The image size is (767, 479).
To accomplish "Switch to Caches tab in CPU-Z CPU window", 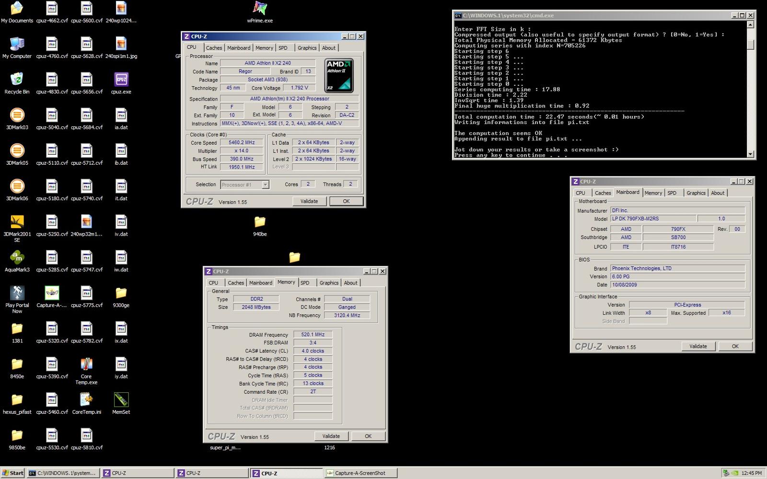I will coord(214,48).
